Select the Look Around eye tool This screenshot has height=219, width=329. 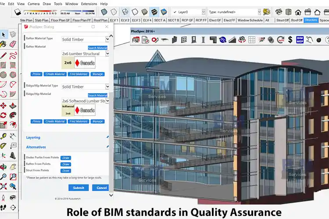click(x=13, y=198)
